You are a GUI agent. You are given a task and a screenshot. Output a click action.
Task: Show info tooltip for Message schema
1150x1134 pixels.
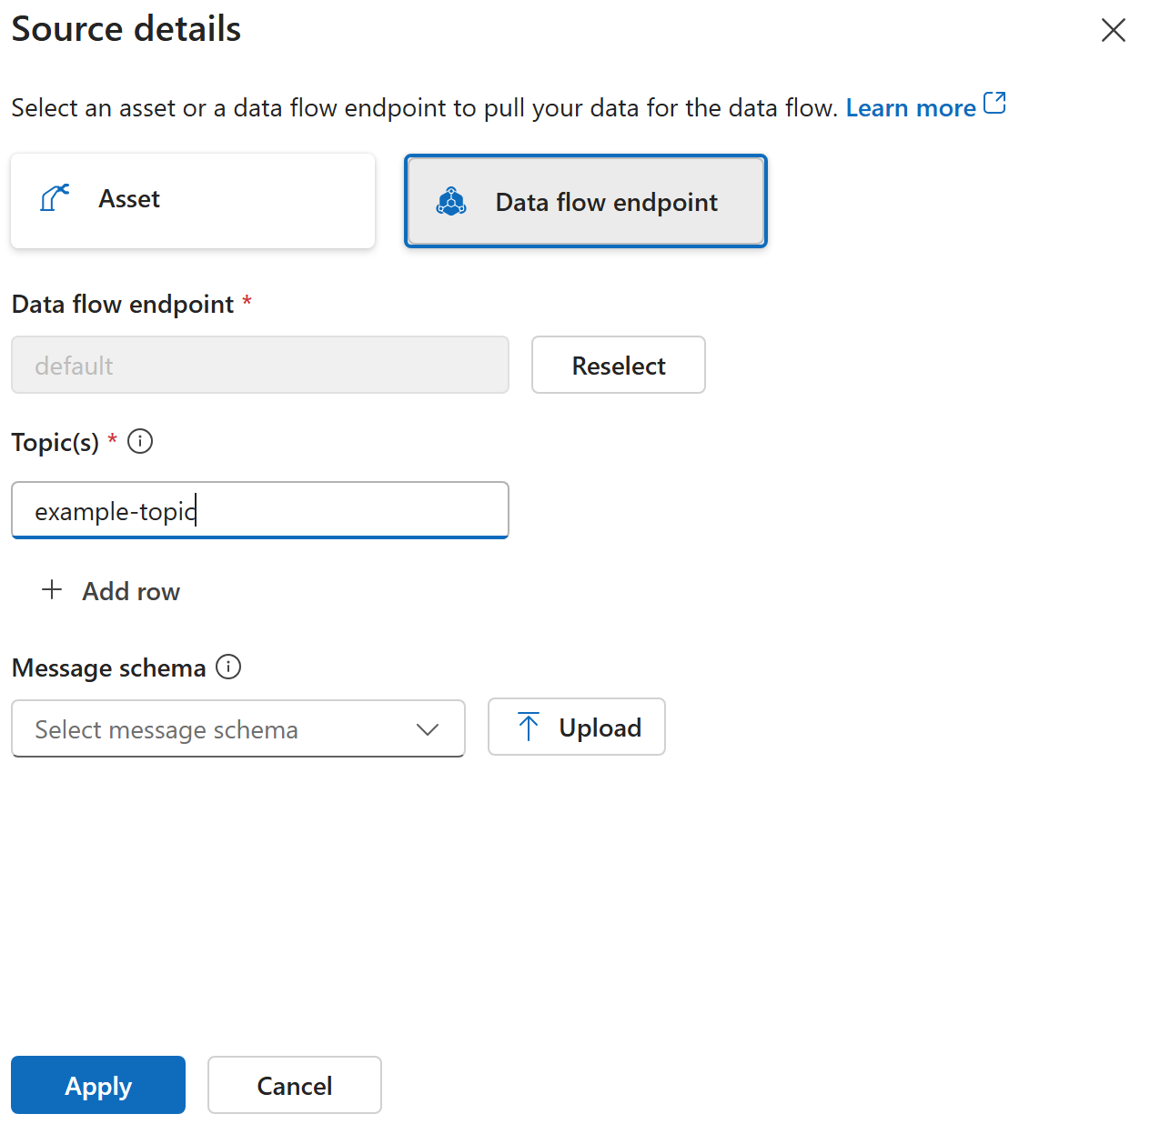coord(228,667)
